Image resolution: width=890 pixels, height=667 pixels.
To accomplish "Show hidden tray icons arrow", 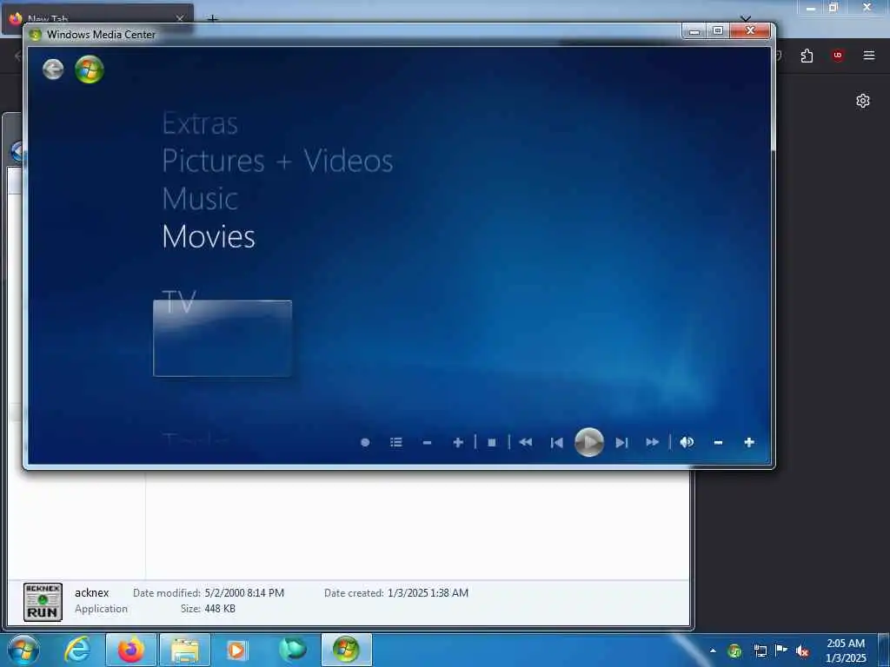I will coord(713,650).
